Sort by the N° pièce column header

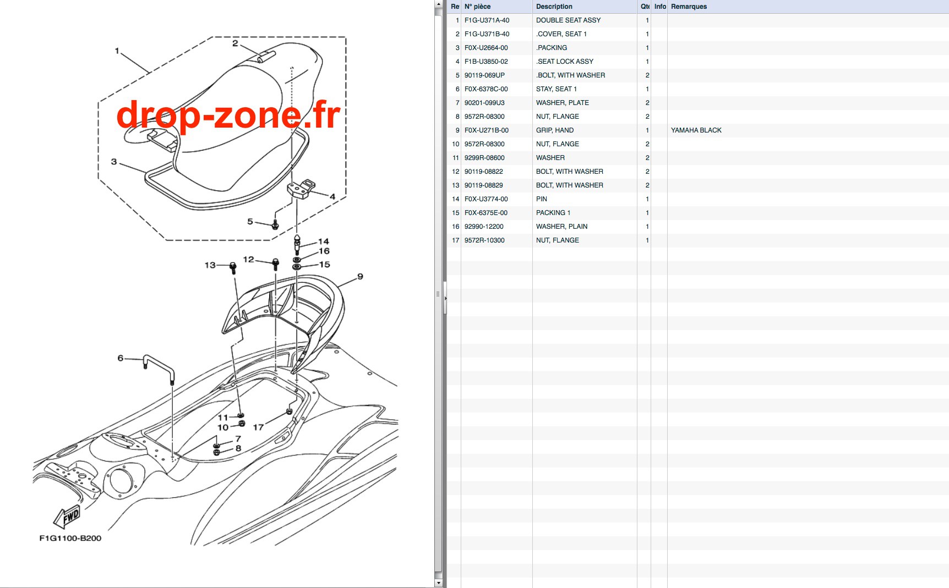pyautogui.click(x=477, y=7)
